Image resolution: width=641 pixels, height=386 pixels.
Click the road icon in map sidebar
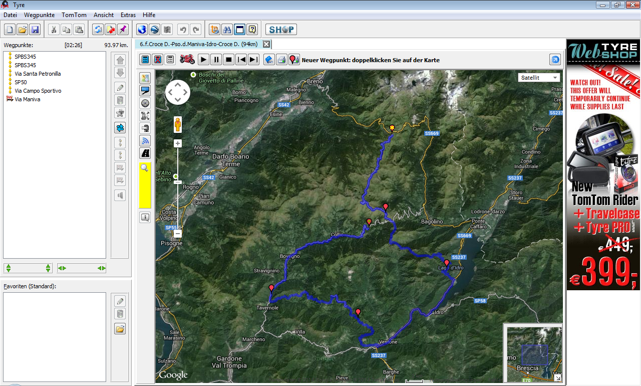[x=145, y=153]
